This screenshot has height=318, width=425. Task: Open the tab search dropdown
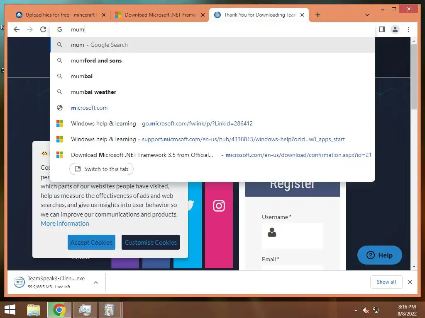[x=367, y=15]
